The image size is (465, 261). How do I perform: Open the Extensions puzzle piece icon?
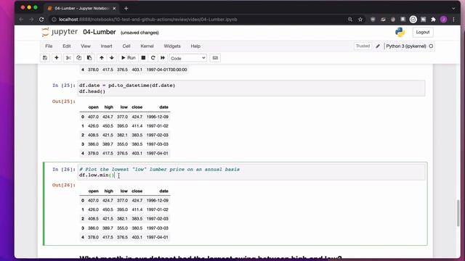click(x=433, y=20)
